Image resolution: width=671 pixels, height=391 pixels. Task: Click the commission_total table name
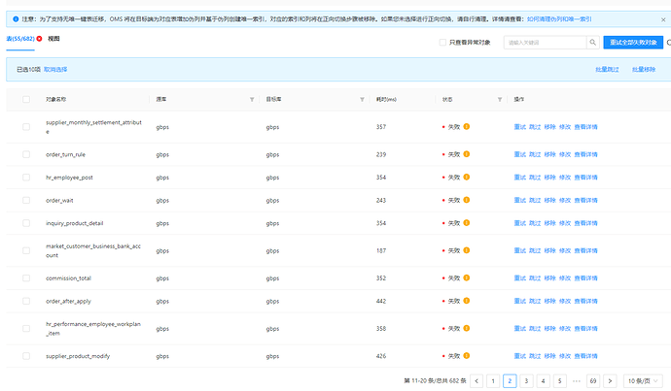click(x=68, y=278)
